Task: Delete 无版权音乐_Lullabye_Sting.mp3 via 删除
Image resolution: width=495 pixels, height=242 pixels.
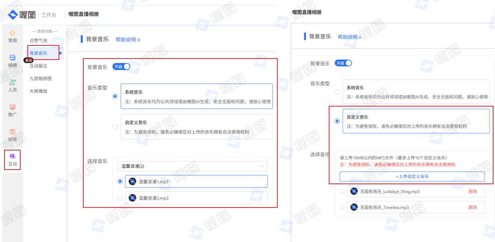Action: point(473,191)
